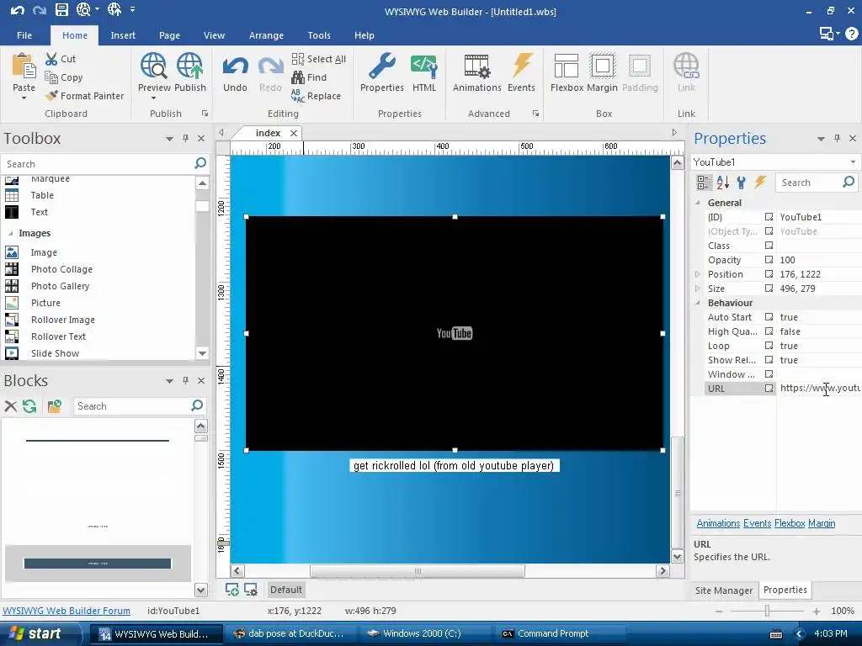Click the Default breakpoint button

(x=286, y=590)
